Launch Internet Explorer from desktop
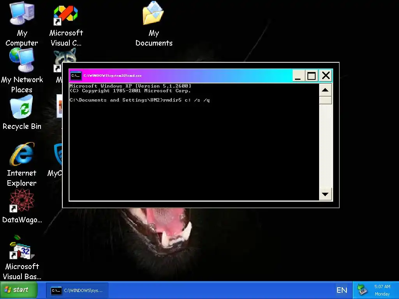Screen dimensions: 399x299 (22, 164)
